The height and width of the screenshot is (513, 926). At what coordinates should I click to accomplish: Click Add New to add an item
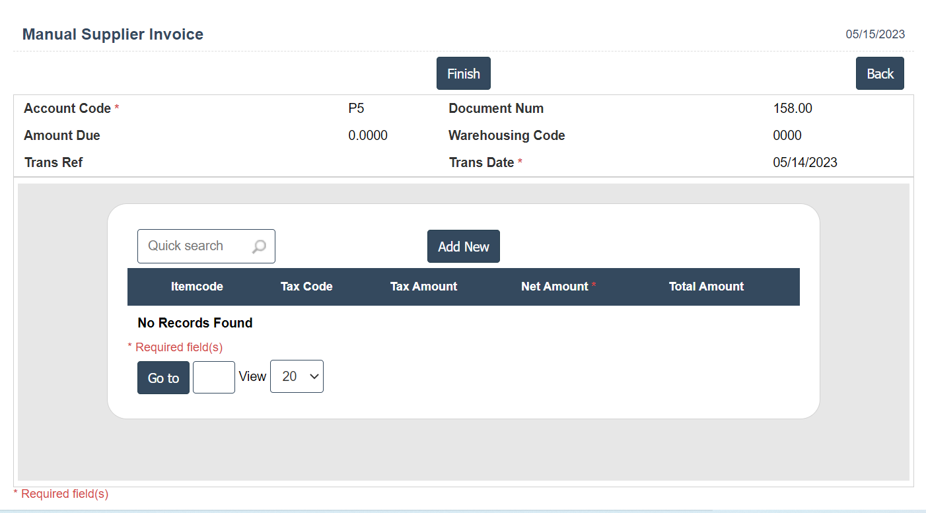pyautogui.click(x=463, y=246)
